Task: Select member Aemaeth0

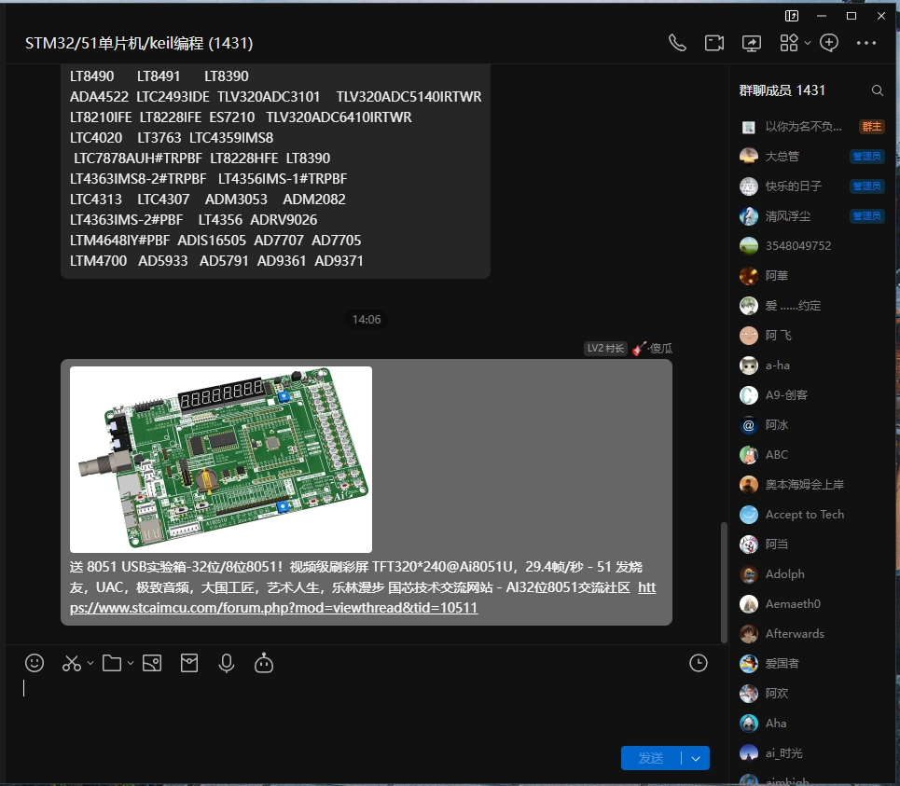Action: pos(811,603)
